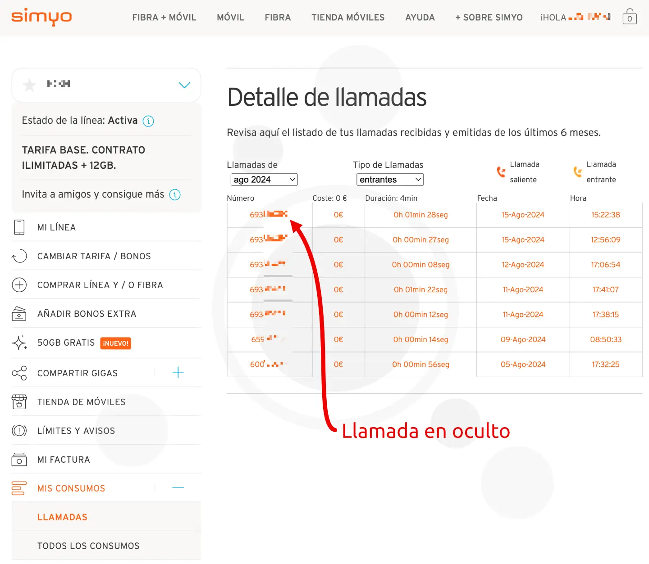This screenshot has width=649, height=564.
Task: Click the Simyo logo
Action: pyautogui.click(x=41, y=17)
